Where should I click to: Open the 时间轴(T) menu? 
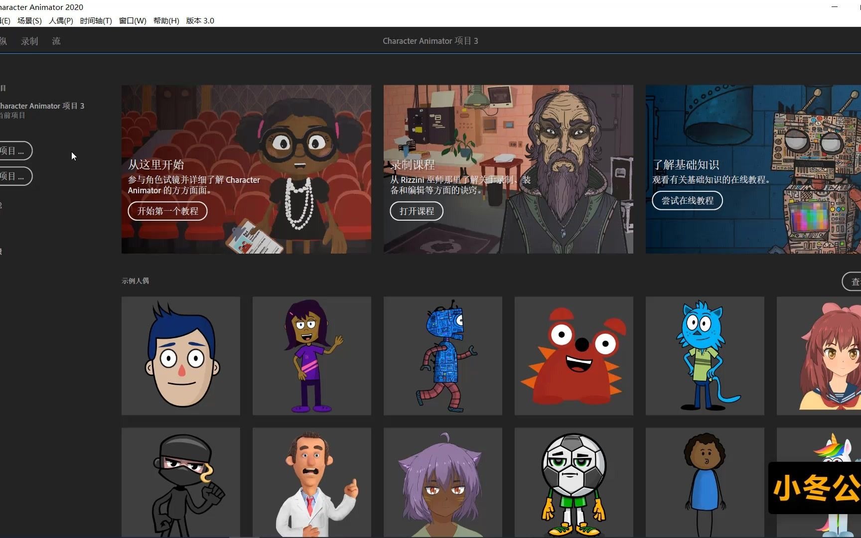point(96,20)
